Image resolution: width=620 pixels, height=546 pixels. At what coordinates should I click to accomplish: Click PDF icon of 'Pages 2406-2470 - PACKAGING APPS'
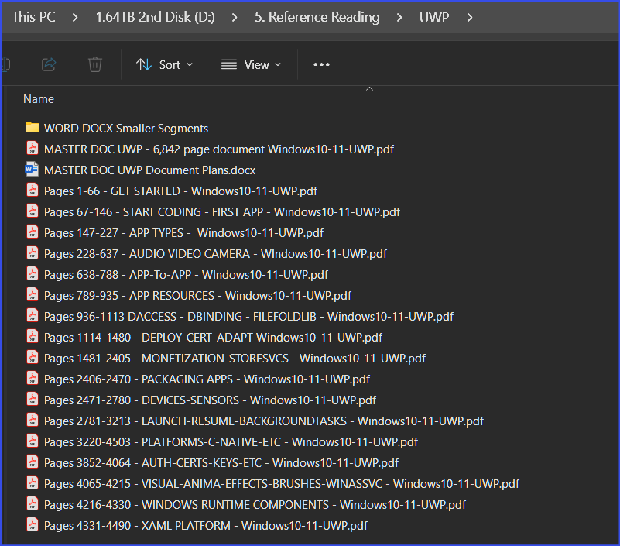(33, 378)
